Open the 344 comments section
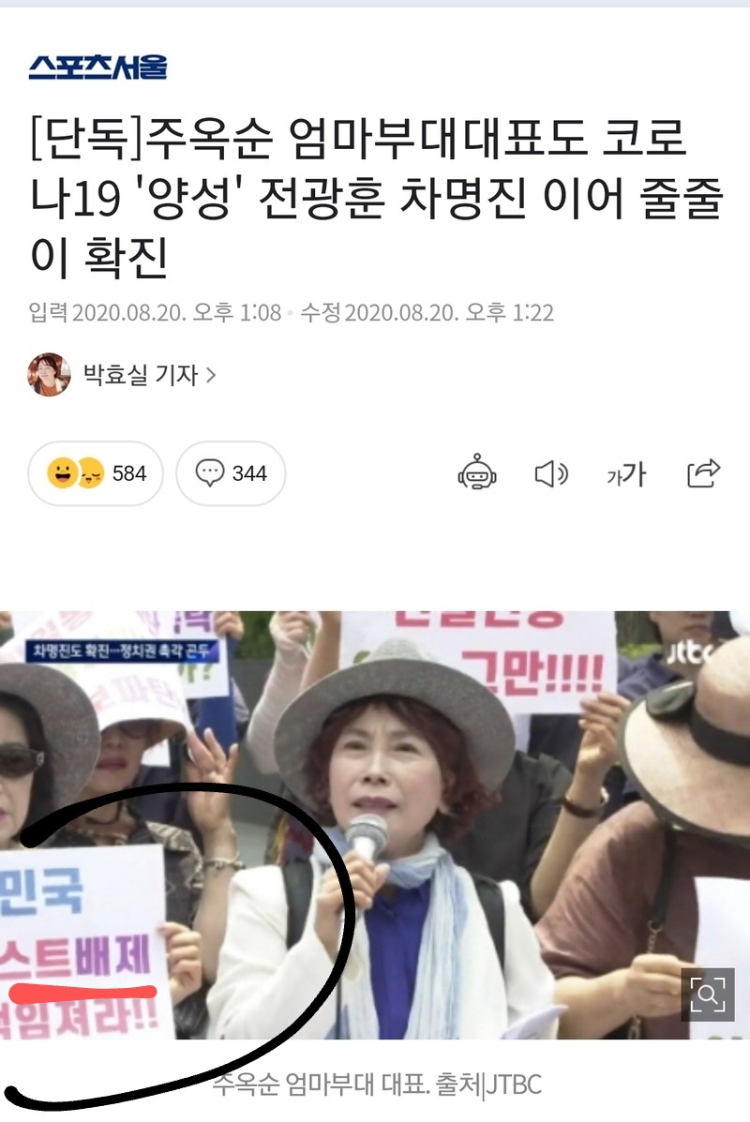 [231, 473]
